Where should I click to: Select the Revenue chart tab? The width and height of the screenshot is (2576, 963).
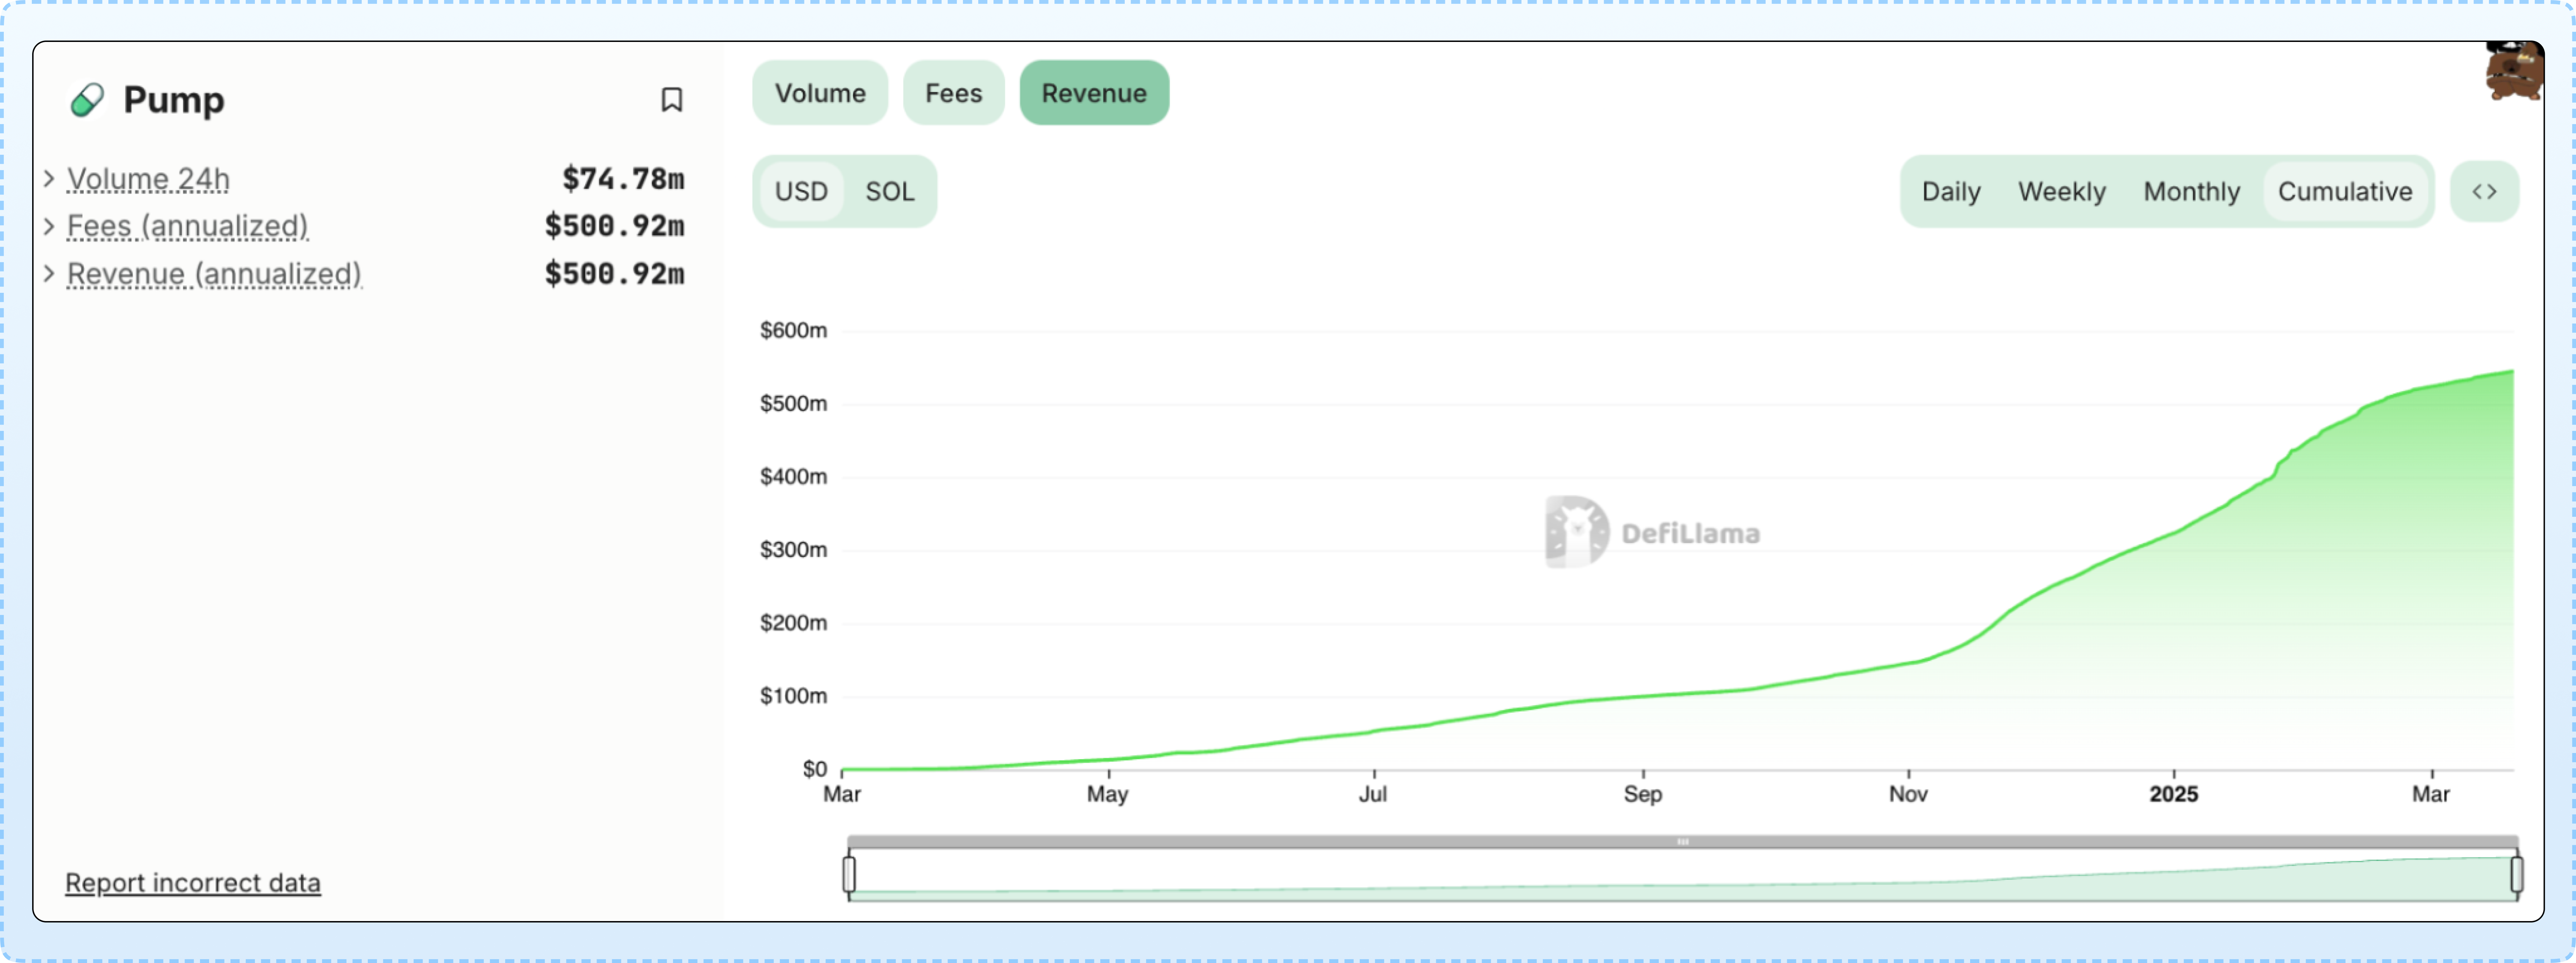1094,93
